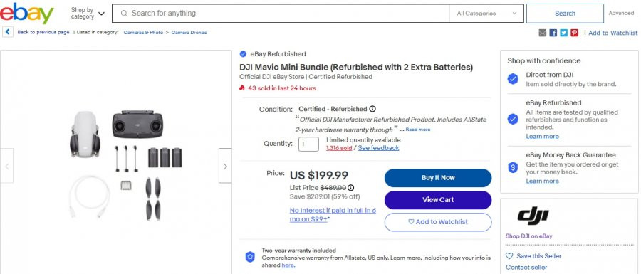Open Cameras & Photo breadcrumb category

coord(143,32)
